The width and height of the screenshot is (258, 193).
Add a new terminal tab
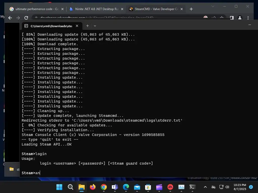point(87,26)
